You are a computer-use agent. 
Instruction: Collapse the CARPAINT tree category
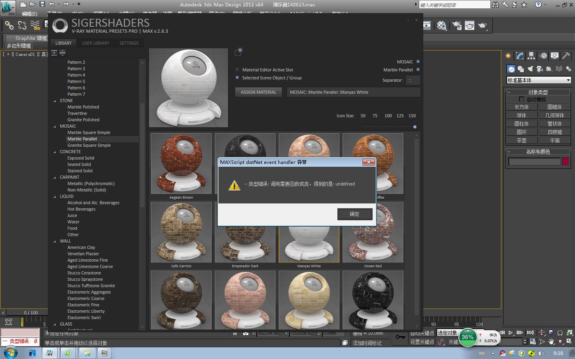[55, 178]
